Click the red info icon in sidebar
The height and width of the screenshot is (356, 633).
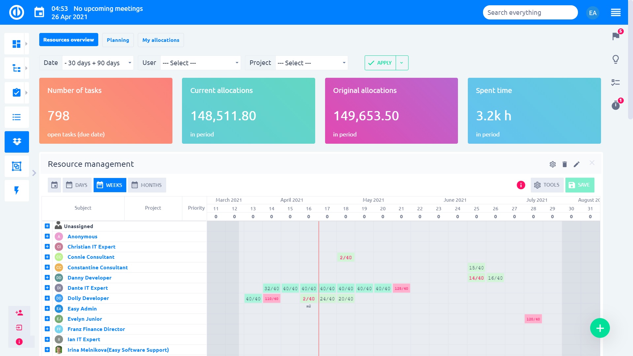point(19,342)
